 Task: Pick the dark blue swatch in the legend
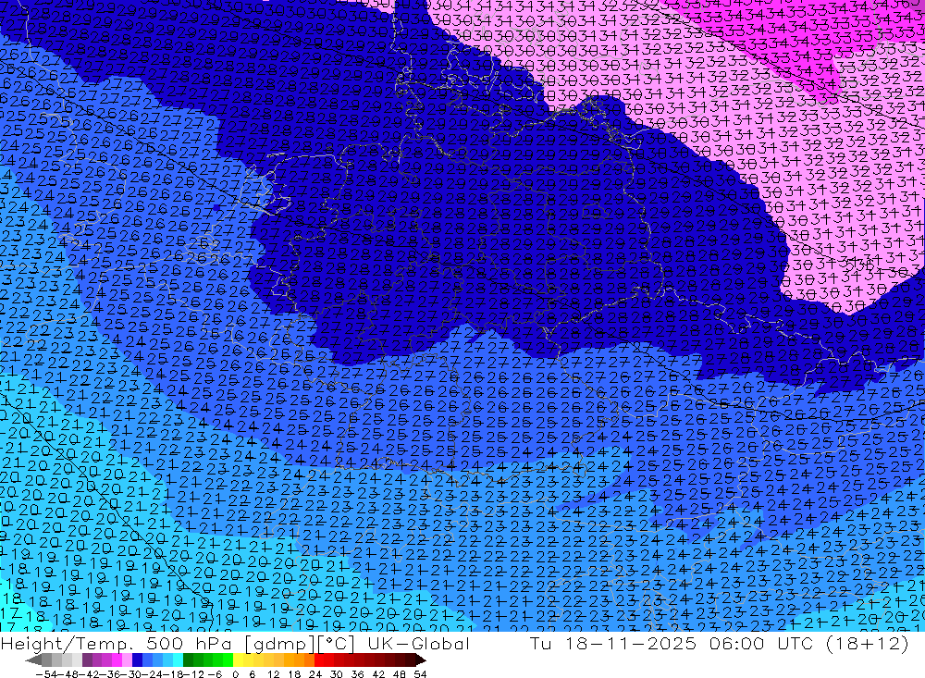137,660
